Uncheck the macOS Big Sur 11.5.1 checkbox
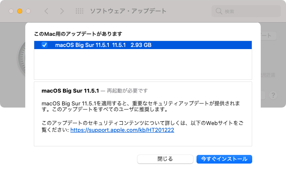The width and height of the screenshot is (286, 172). pos(45,45)
